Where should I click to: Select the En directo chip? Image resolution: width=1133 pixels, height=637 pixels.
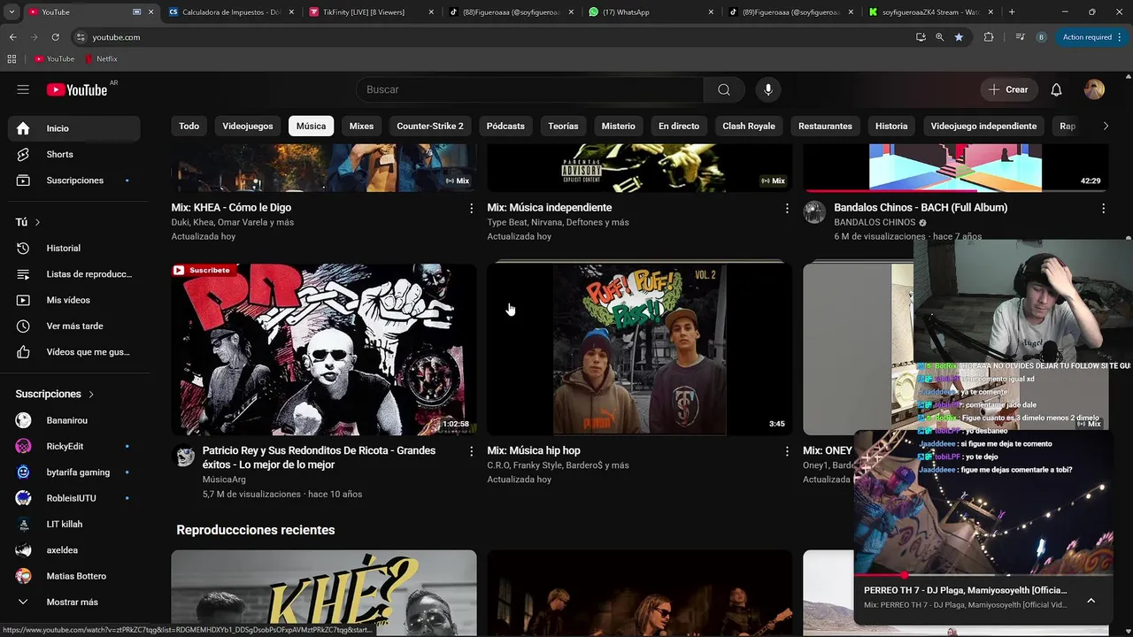coord(679,126)
